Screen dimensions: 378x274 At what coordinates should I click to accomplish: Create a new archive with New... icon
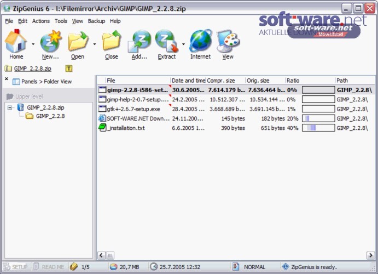(51, 41)
